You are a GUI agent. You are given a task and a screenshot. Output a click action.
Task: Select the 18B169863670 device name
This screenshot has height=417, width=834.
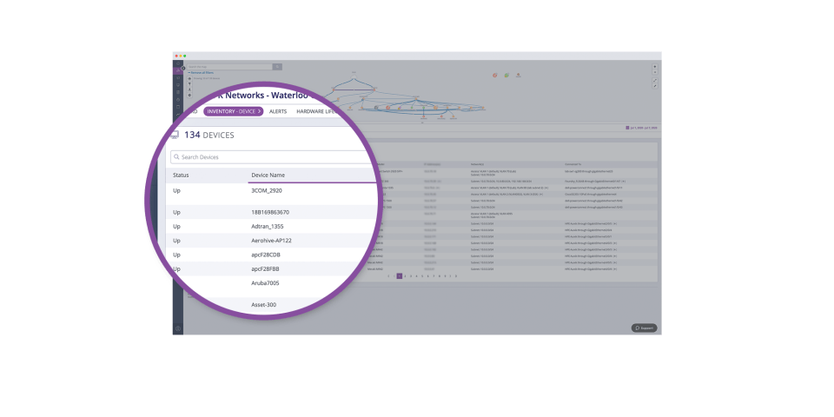270,212
